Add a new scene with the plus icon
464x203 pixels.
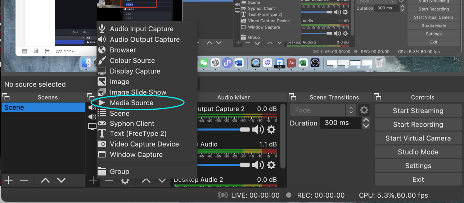[x=9, y=180]
